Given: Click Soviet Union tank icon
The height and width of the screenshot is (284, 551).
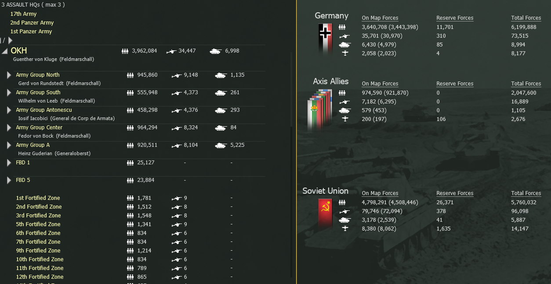Looking at the screenshot, I should point(345,220).
